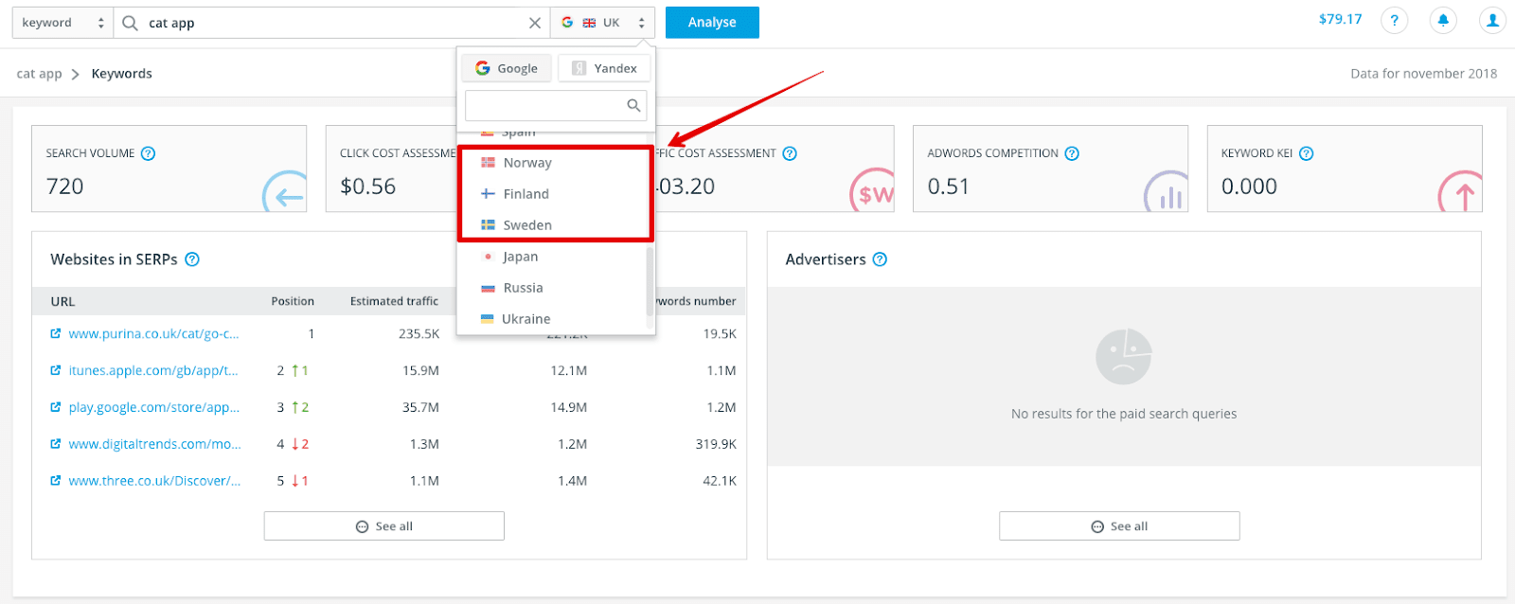The image size is (1515, 604).
Task: Click See all under Websites in SERPs
Action: tap(384, 526)
